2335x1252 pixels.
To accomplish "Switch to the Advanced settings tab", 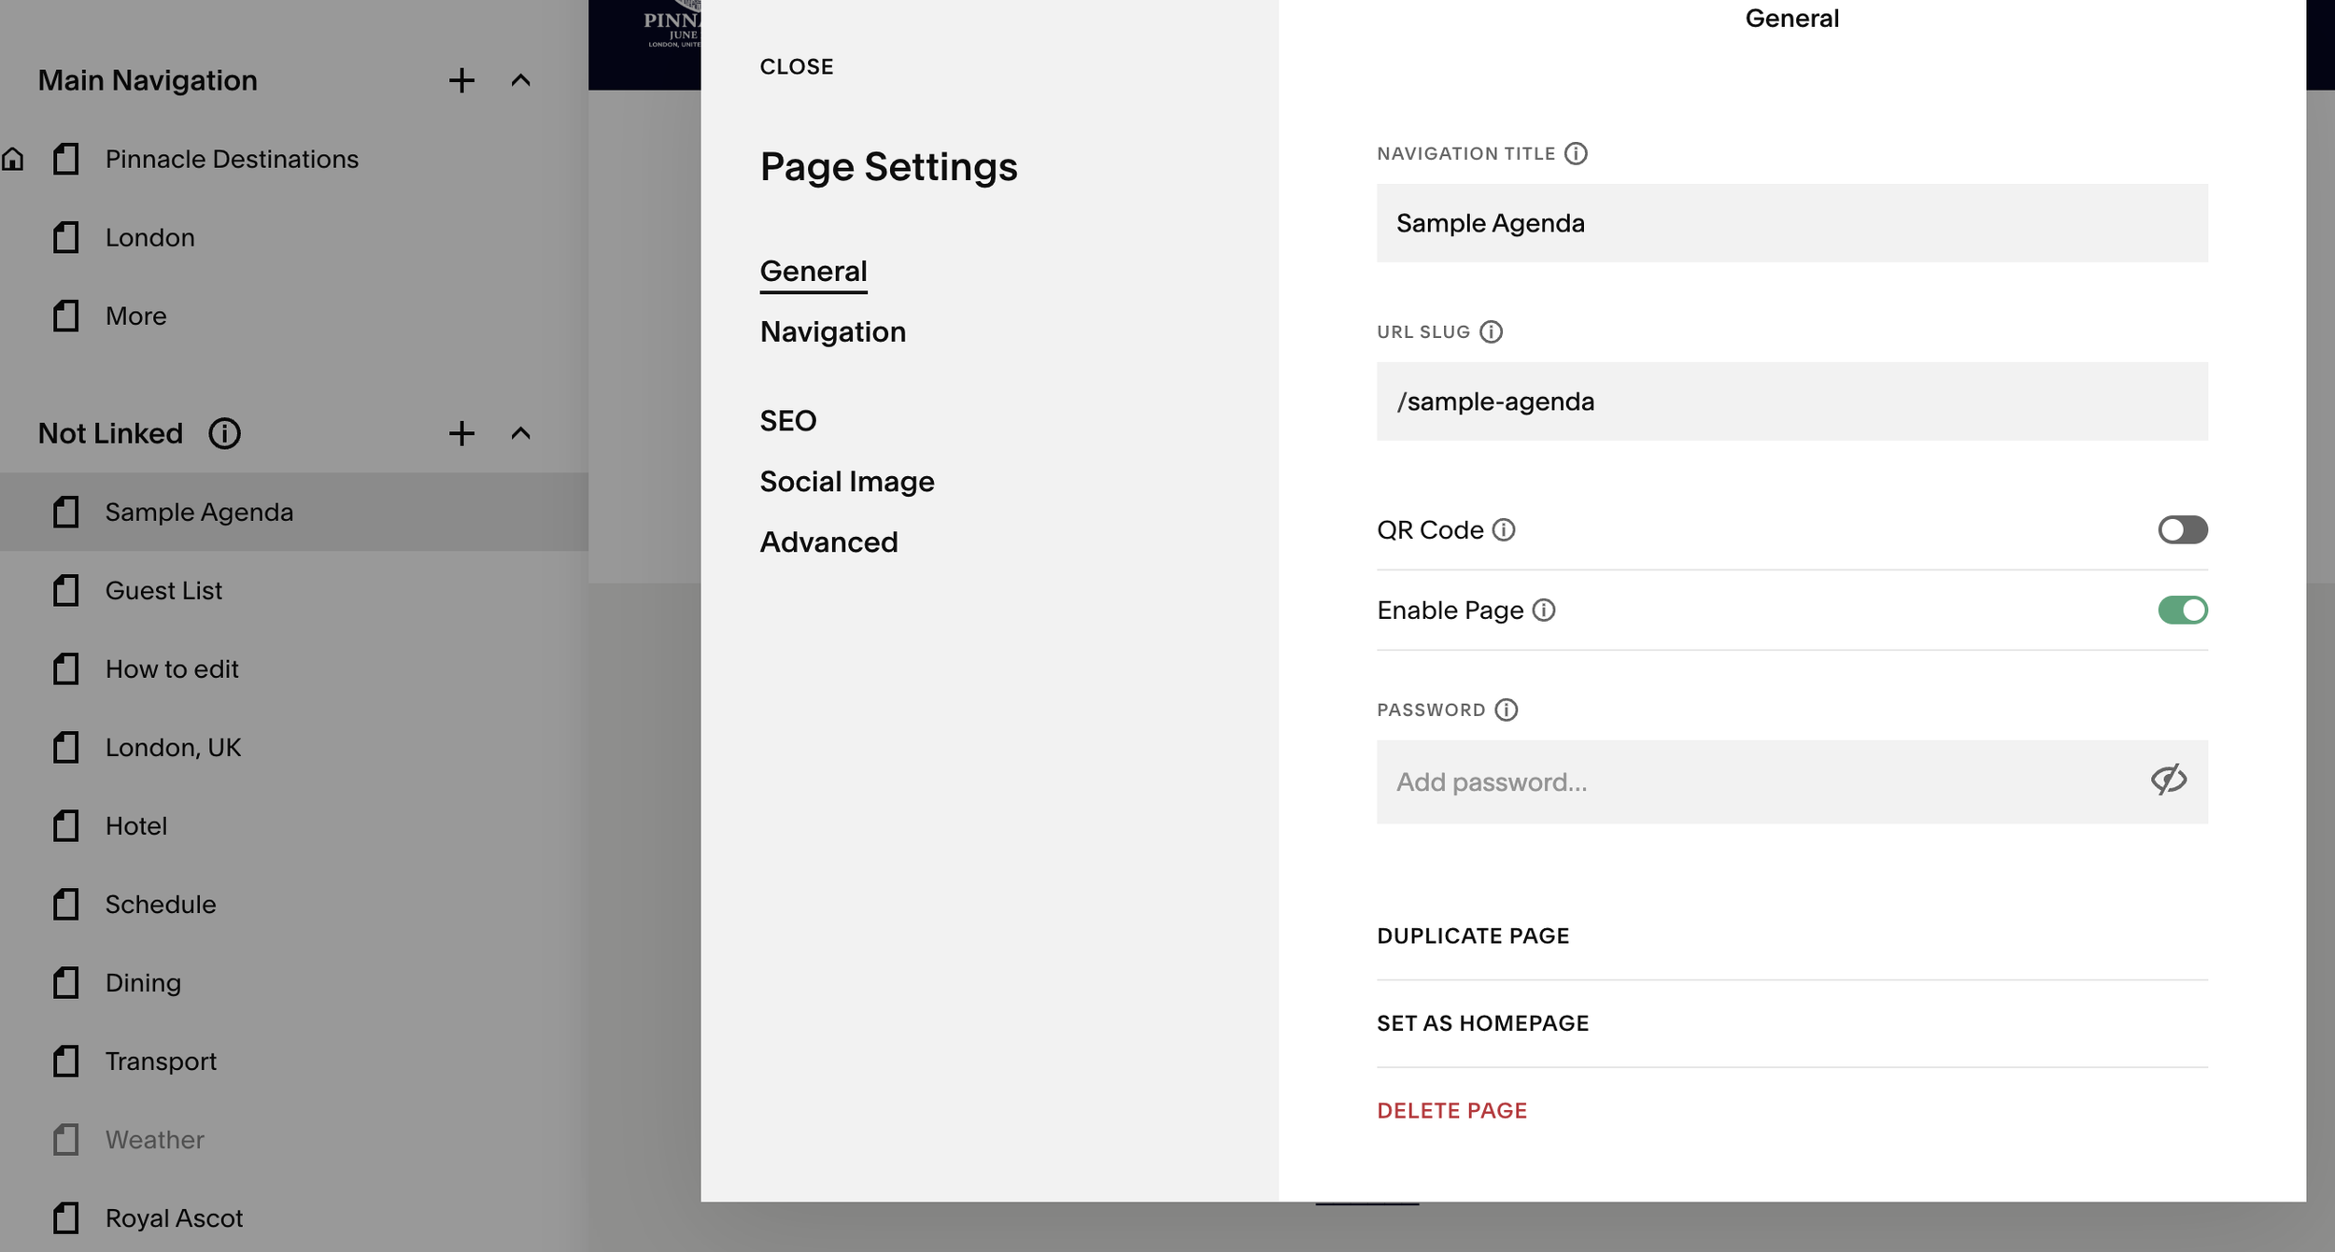I will [x=828, y=542].
